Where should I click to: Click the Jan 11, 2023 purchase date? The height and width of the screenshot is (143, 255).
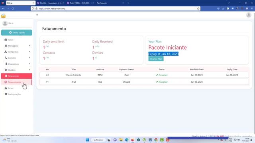[196, 75]
